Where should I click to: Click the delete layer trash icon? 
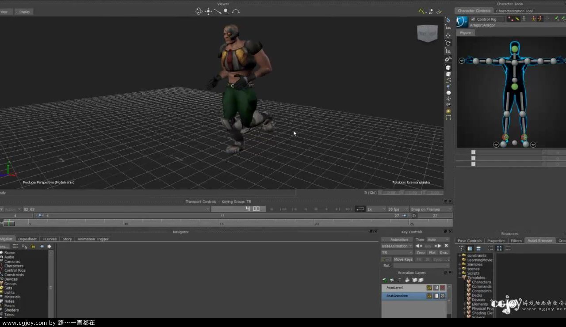399,280
